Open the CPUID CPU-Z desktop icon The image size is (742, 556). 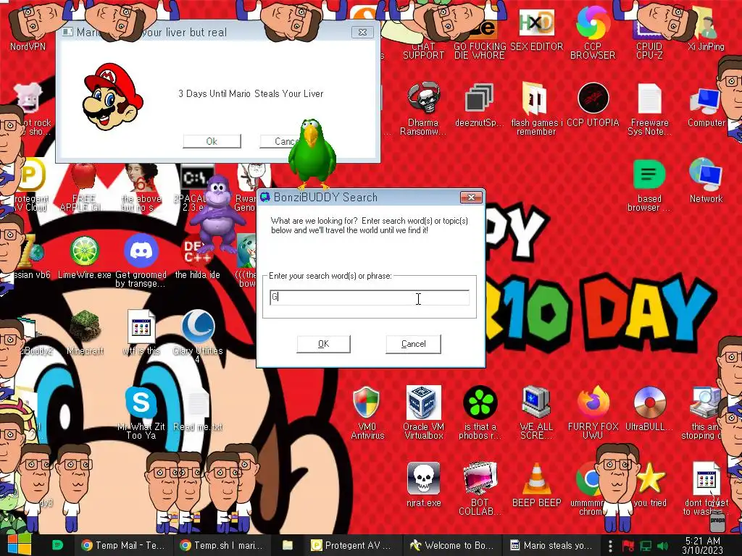[x=649, y=33]
